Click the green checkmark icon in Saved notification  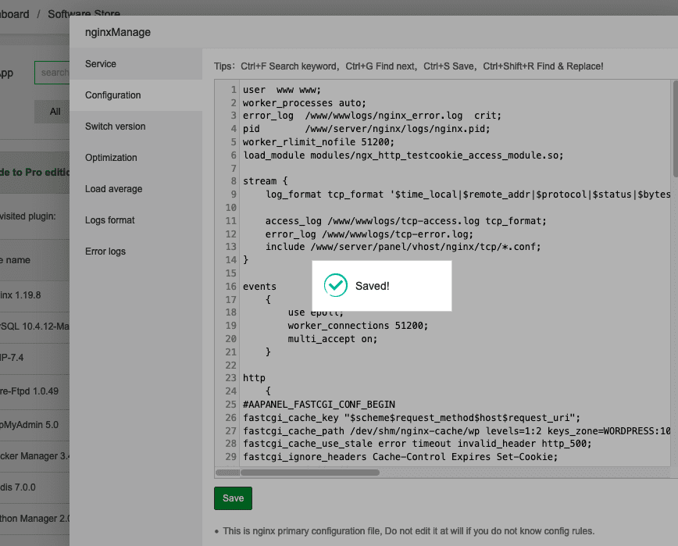tap(336, 286)
